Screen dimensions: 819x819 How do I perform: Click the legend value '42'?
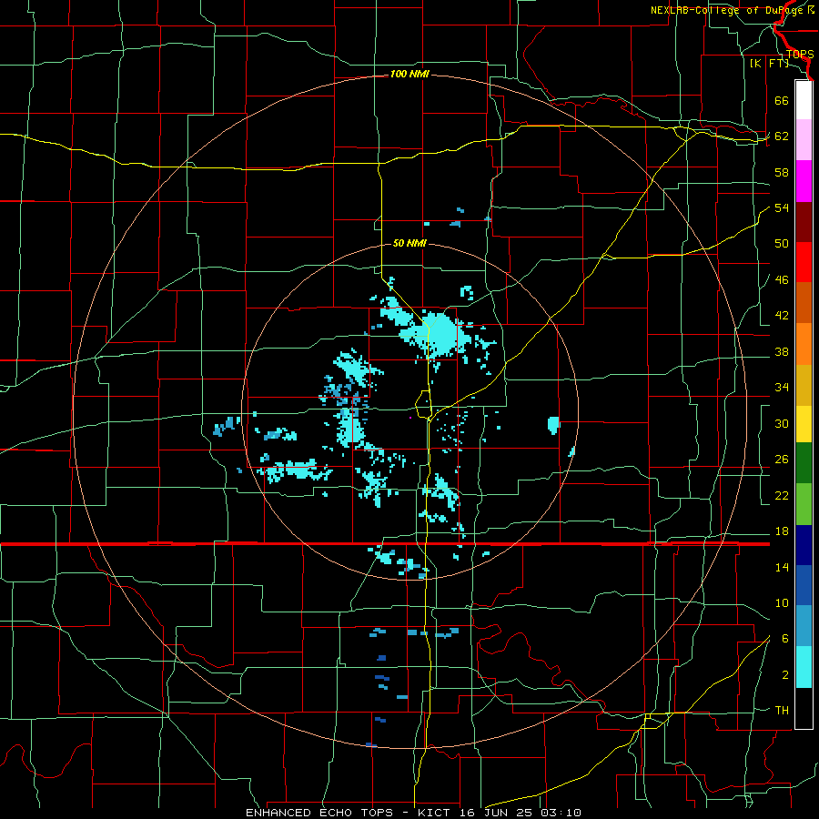[782, 316]
